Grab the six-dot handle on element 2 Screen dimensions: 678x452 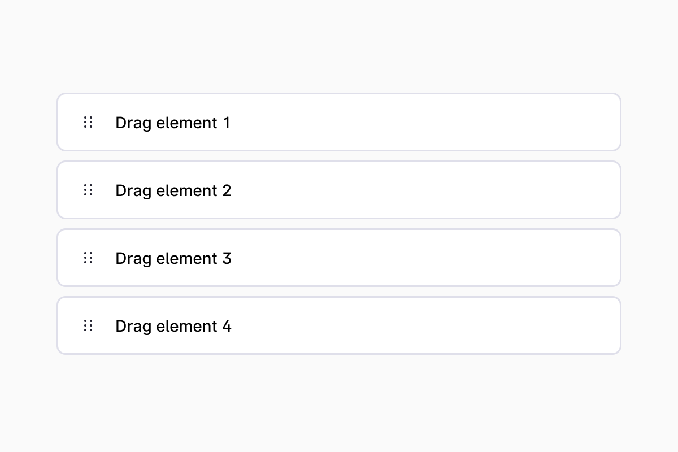[x=88, y=190]
